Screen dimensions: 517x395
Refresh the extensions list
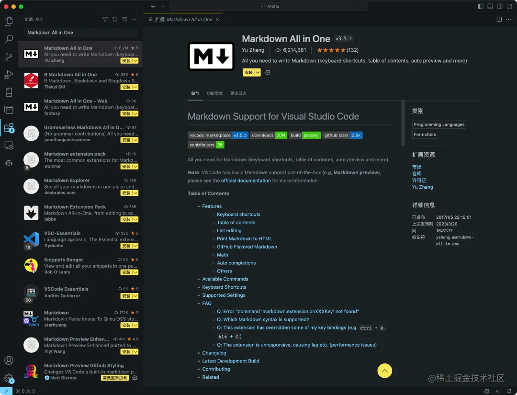click(115, 20)
